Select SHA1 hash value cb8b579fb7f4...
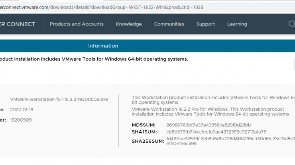This screenshot has width=295, height=165. [216, 132]
